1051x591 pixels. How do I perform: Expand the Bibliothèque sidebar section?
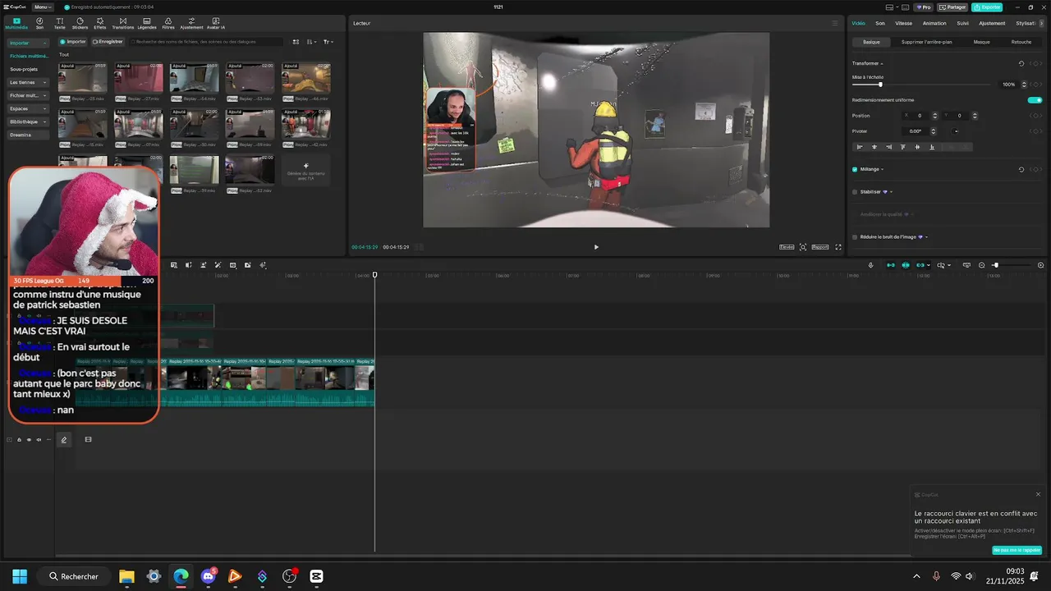tap(28, 121)
